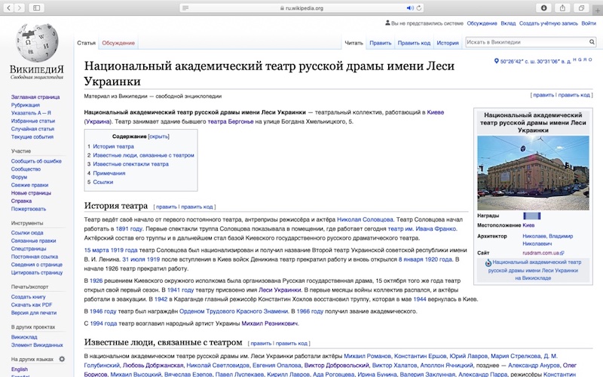Open Версия для печати link

(34, 313)
